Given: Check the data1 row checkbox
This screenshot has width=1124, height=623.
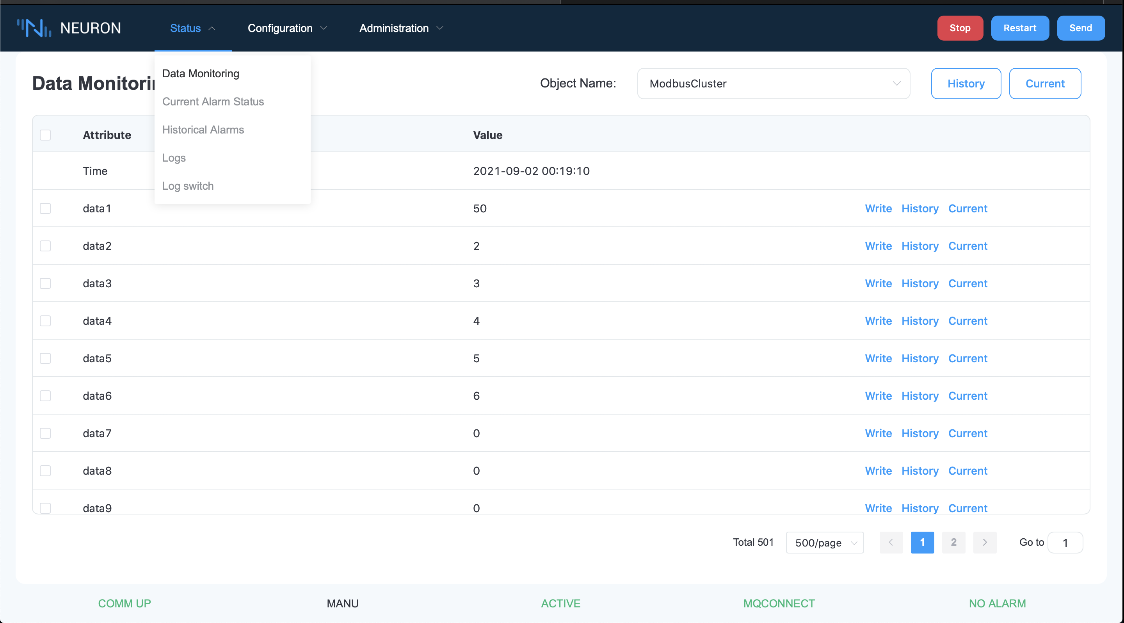Looking at the screenshot, I should 45,208.
